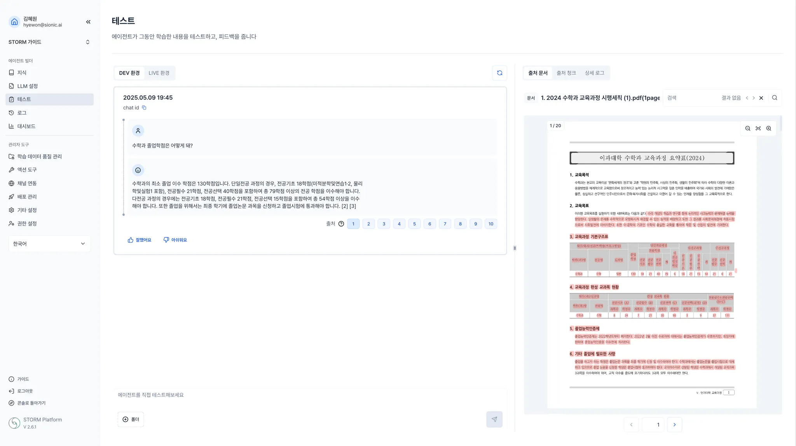
Task: Select source reference number 5
Action: click(414, 224)
